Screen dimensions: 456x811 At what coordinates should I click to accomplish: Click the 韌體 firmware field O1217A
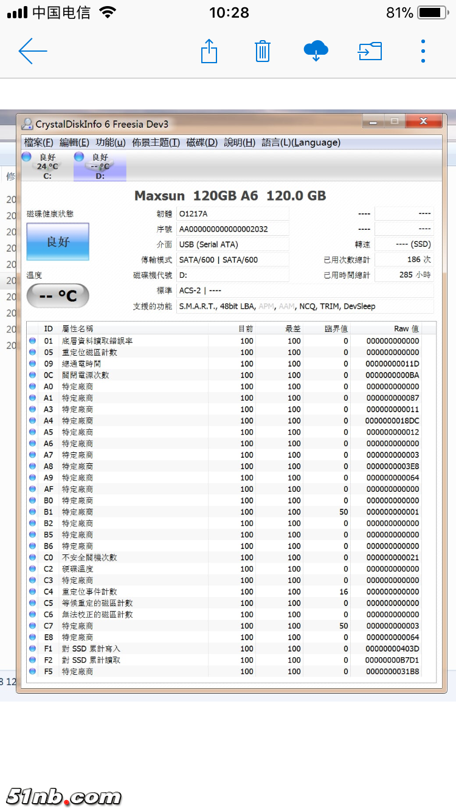[x=232, y=214]
